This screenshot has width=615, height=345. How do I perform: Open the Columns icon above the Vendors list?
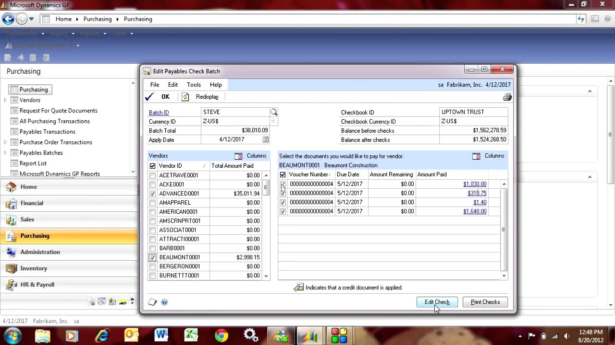pyautogui.click(x=238, y=156)
